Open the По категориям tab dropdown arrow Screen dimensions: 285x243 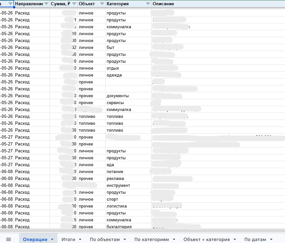coord(174,239)
